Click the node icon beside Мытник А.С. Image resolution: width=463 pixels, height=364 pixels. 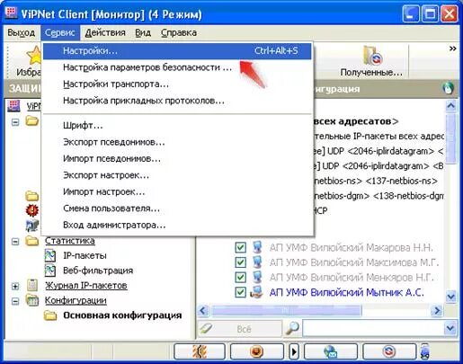pos(257,292)
